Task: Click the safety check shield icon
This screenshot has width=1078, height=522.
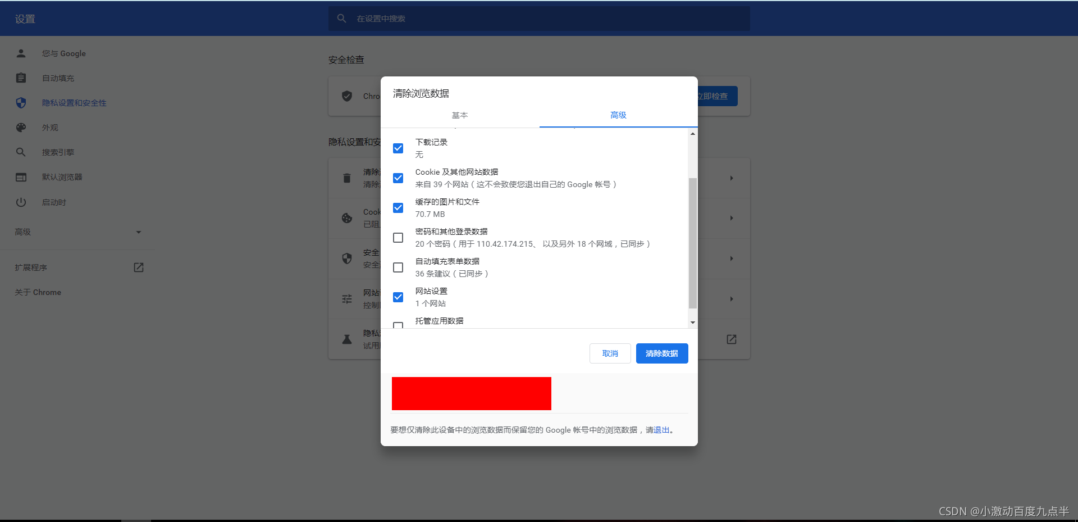Action: (x=347, y=96)
